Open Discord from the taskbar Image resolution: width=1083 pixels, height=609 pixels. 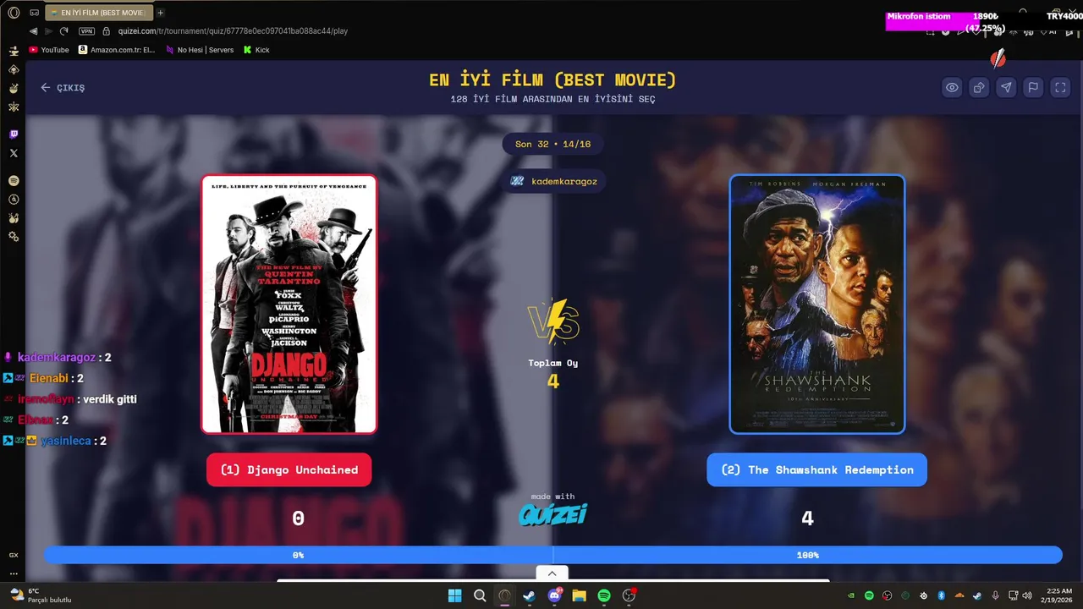click(x=554, y=595)
